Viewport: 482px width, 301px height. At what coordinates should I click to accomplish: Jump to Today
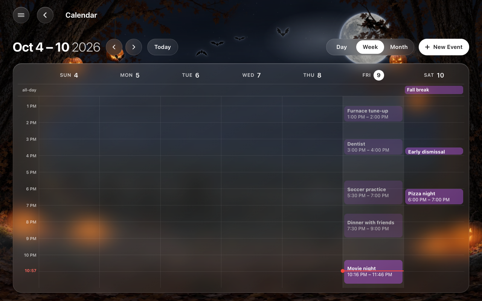pyautogui.click(x=163, y=47)
